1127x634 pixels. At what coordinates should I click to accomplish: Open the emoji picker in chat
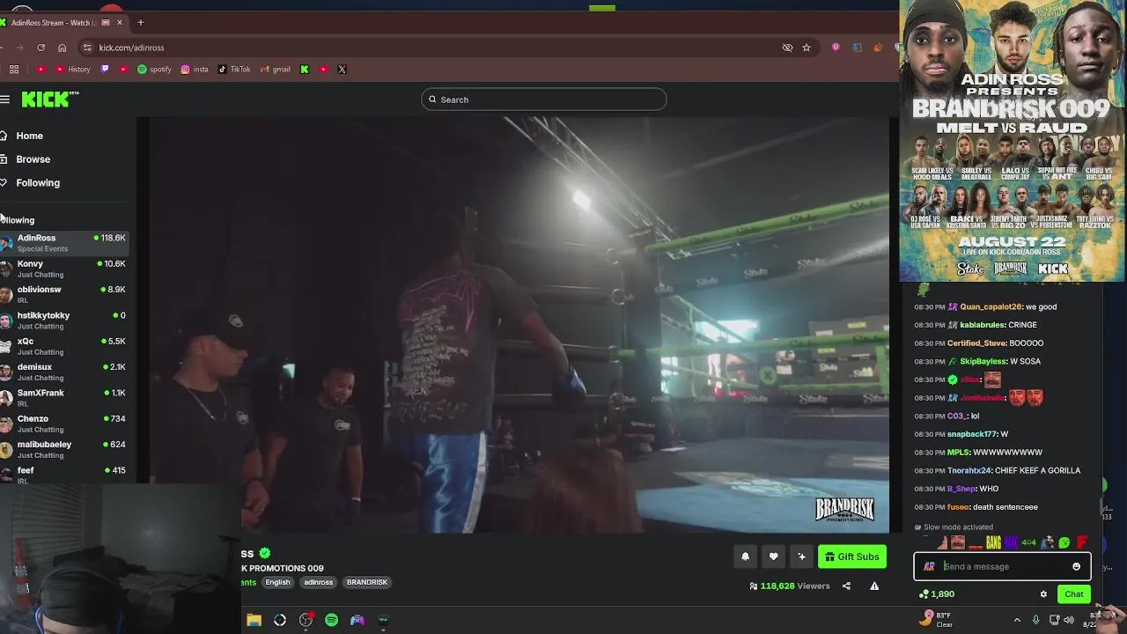coord(1076,566)
